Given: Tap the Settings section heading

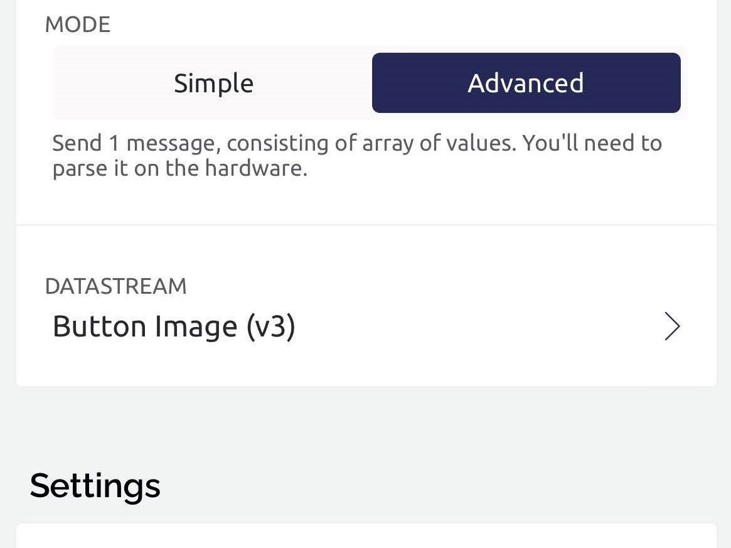Looking at the screenshot, I should (x=95, y=485).
